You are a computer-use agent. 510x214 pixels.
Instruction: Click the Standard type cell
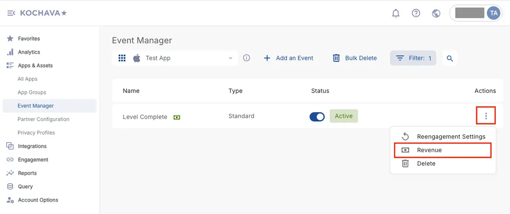click(241, 116)
